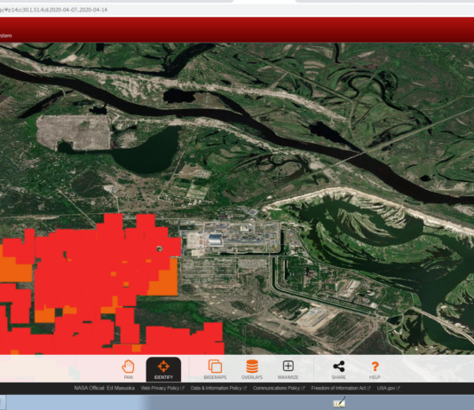Viewport: 474px width, 410px height.
Task: Activate the Identify crosshair tool
Action: click(x=163, y=369)
